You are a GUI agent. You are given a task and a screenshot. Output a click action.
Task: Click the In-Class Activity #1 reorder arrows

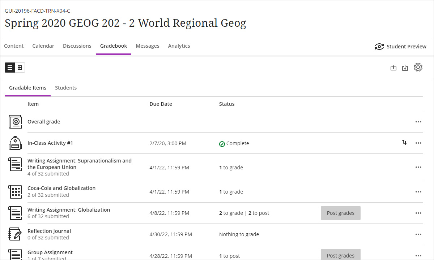point(404,143)
